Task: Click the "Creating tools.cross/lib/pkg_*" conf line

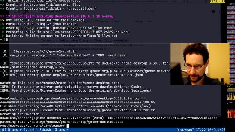Action: (x=48, y=8)
